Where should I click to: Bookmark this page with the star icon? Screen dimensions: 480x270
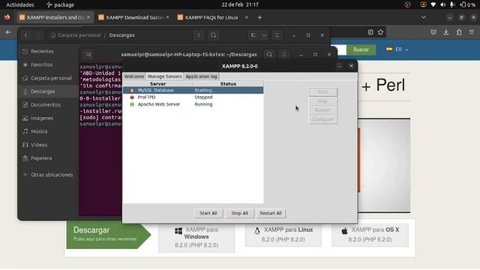(x=380, y=32)
